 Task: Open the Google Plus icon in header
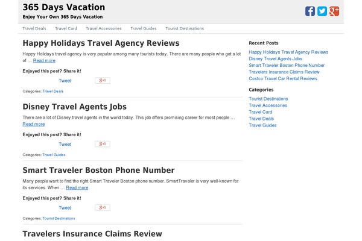[x=334, y=11]
